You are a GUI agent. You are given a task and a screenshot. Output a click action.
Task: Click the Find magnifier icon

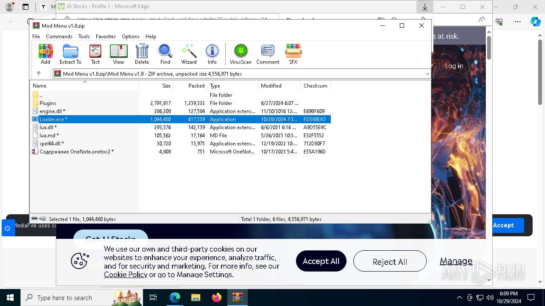pyautogui.click(x=165, y=54)
